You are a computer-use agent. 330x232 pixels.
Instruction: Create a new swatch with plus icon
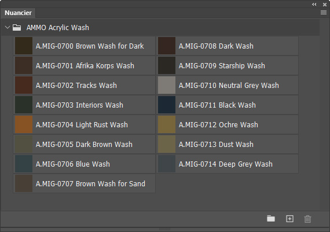pyautogui.click(x=290, y=219)
